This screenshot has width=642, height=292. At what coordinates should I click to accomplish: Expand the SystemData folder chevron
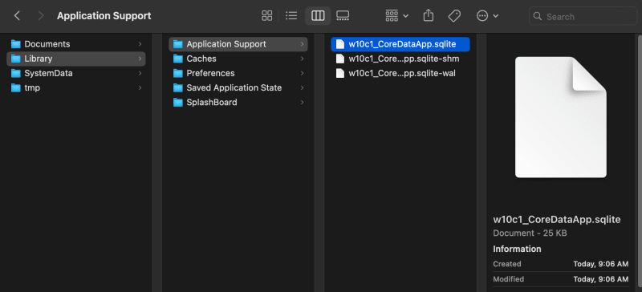pos(140,73)
